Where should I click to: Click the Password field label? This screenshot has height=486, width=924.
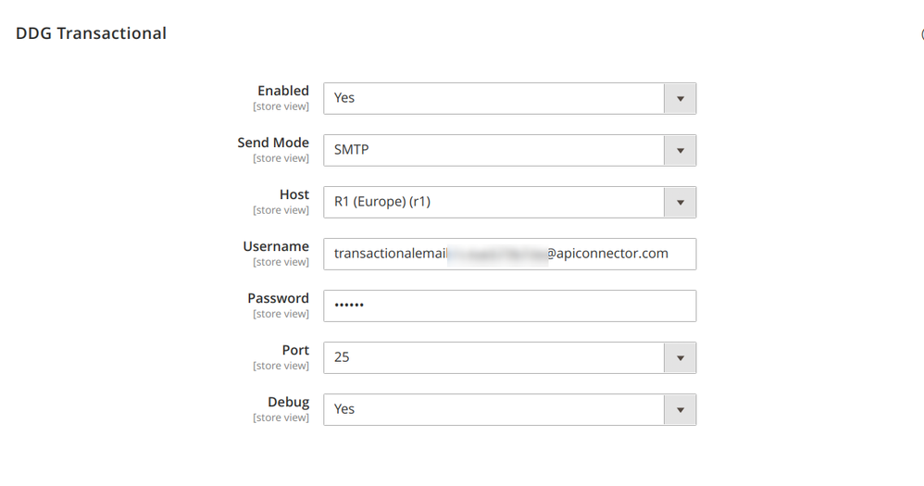278,298
